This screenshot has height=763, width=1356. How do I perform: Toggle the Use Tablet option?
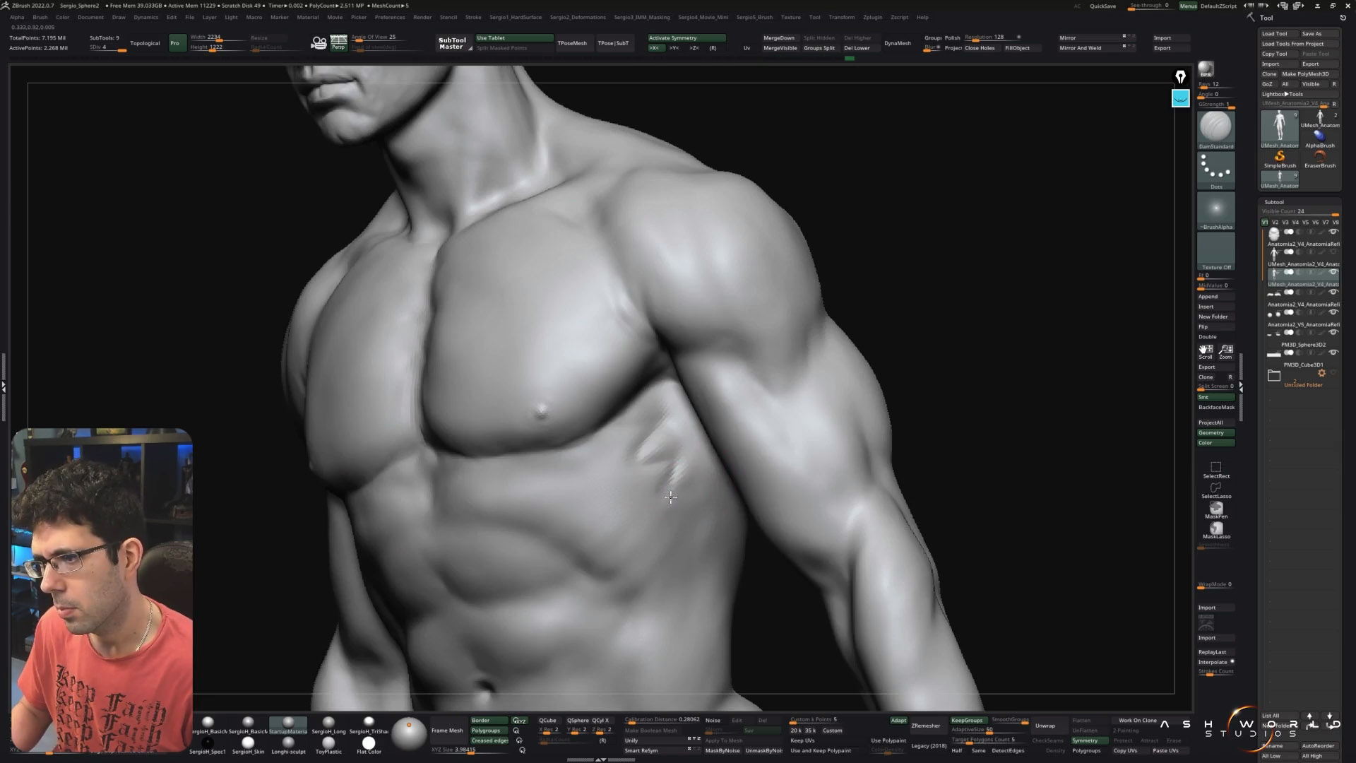pos(513,38)
